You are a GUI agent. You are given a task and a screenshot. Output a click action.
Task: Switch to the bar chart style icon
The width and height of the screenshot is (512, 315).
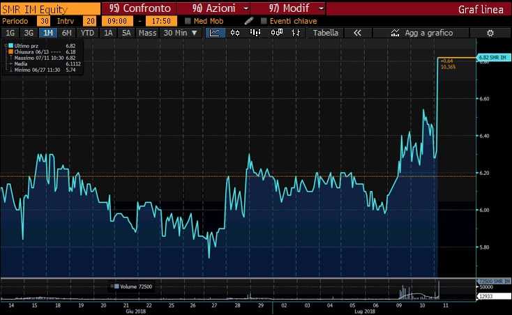click(x=255, y=33)
